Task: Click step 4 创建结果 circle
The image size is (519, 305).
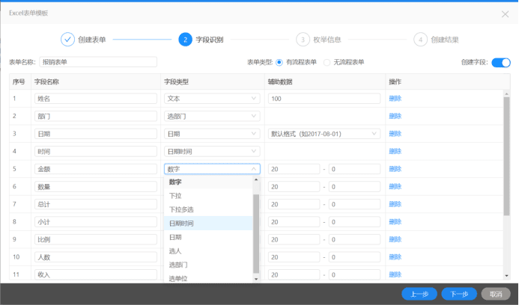Action: point(420,40)
